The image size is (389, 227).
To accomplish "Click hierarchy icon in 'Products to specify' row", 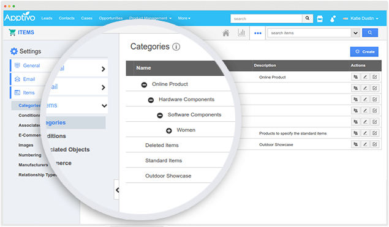I will pos(355,133).
